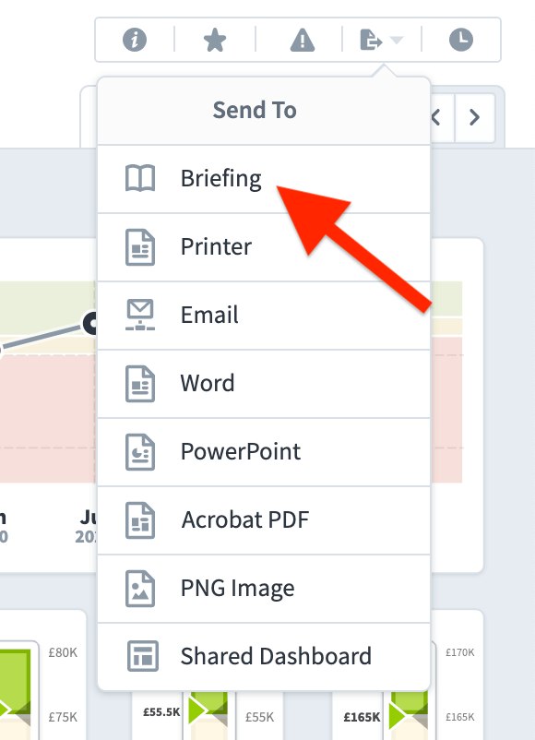Viewport: 535px width, 740px height.
Task: Choose Printer in Send To list
Action: [264, 247]
